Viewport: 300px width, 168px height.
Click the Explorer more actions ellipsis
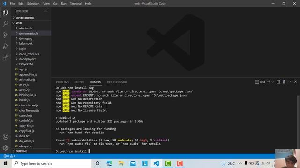click(45, 11)
